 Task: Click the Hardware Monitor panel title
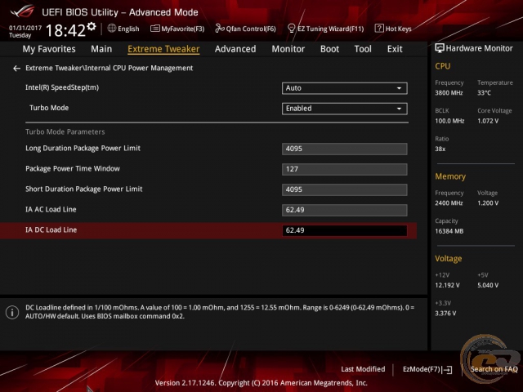(x=479, y=48)
